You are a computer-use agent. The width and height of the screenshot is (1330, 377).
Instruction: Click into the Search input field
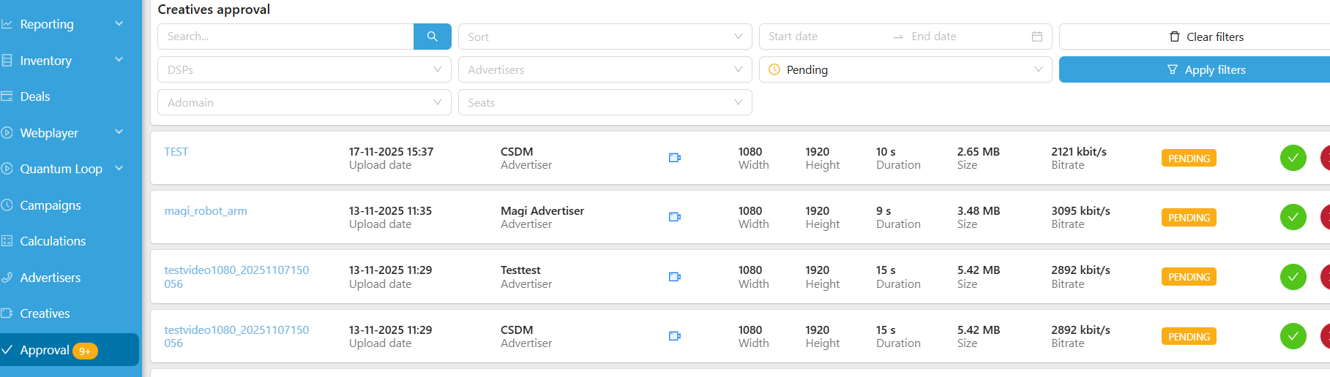pyautogui.click(x=285, y=37)
